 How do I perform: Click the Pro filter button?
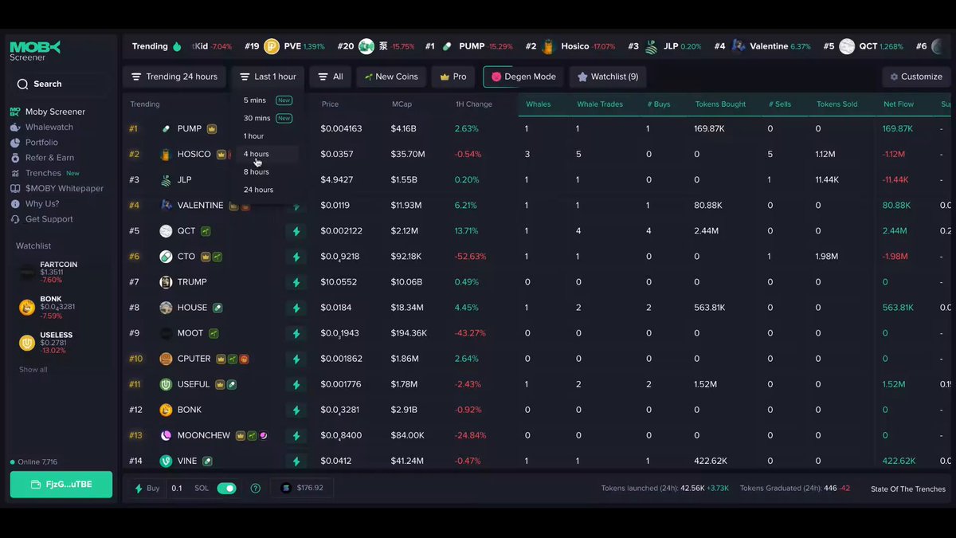453,77
